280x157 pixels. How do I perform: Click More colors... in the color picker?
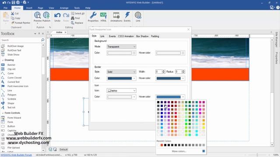click(179, 151)
